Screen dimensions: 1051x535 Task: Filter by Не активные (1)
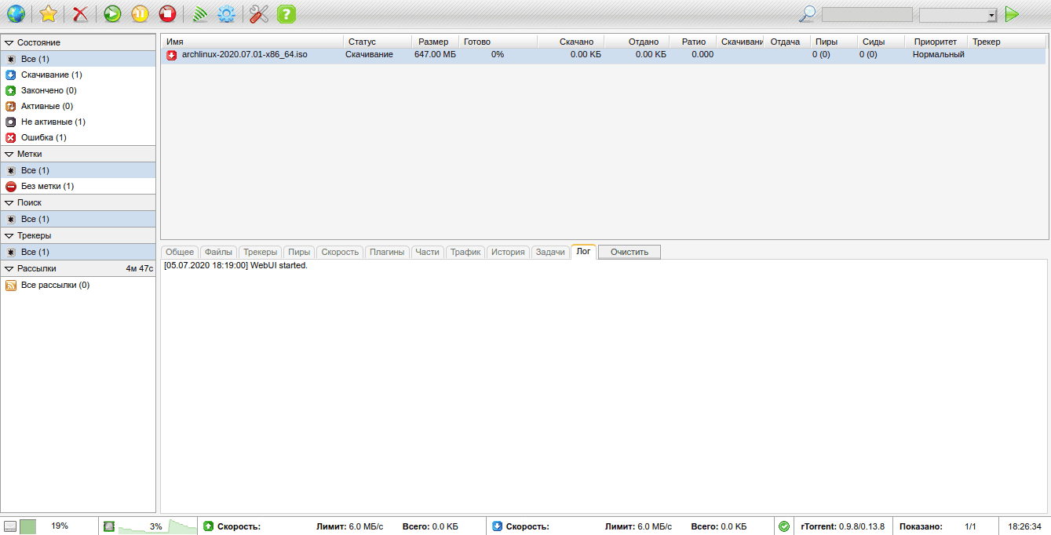(x=78, y=122)
